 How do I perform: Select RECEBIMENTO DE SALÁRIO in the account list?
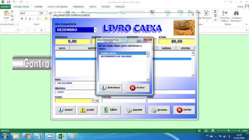(116, 56)
